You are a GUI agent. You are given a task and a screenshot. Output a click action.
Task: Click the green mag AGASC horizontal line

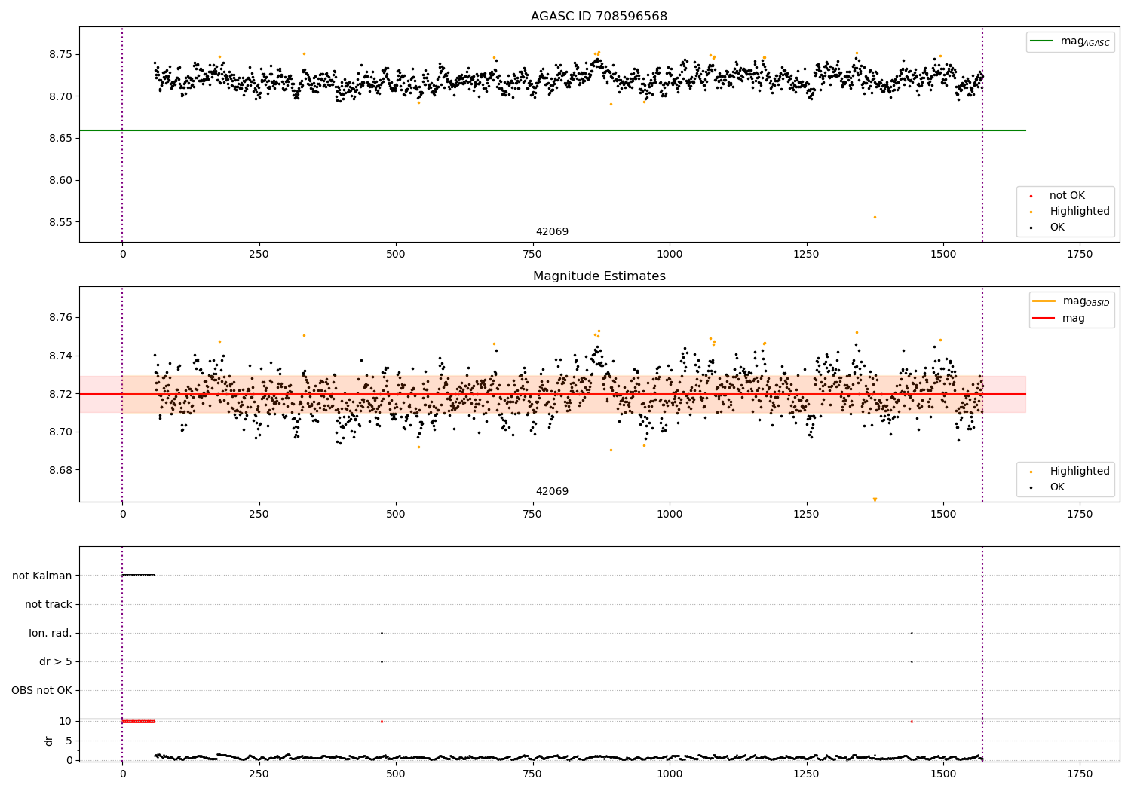click(x=552, y=130)
